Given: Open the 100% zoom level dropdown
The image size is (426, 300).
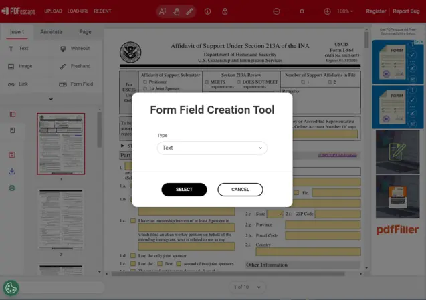Looking at the screenshot, I should (x=345, y=11).
